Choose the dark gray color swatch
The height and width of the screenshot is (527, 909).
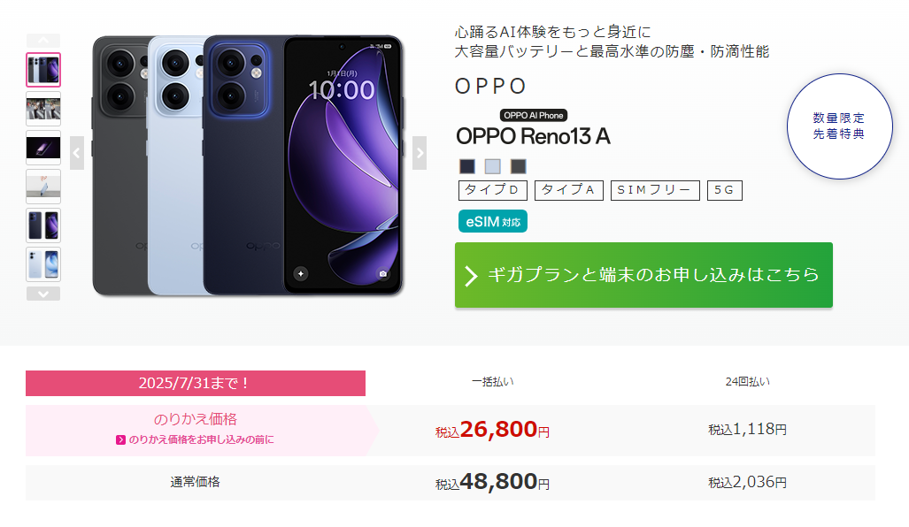click(519, 167)
